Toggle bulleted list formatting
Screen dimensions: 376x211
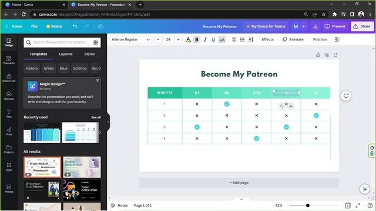coord(243,40)
